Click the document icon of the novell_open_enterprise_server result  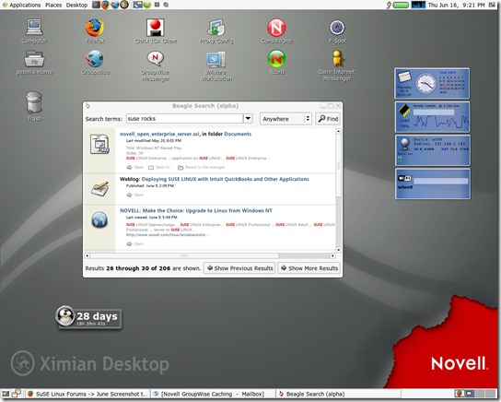99,144
